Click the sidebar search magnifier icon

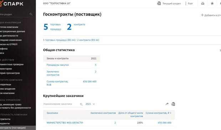point(31,14)
